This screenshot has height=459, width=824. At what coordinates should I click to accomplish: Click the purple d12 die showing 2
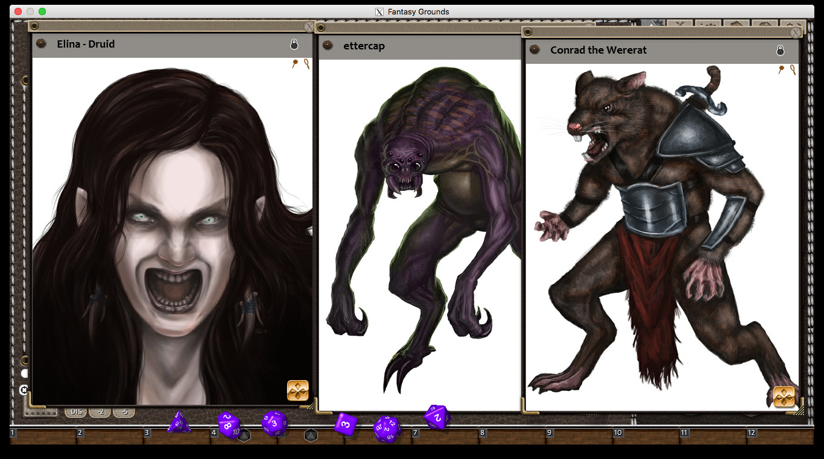437,417
